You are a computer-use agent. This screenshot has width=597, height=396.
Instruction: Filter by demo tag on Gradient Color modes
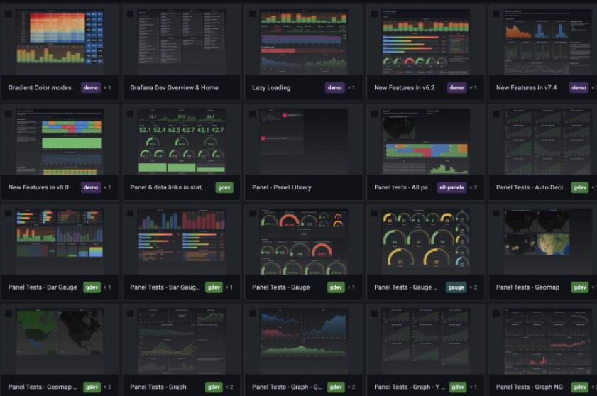pyautogui.click(x=91, y=87)
